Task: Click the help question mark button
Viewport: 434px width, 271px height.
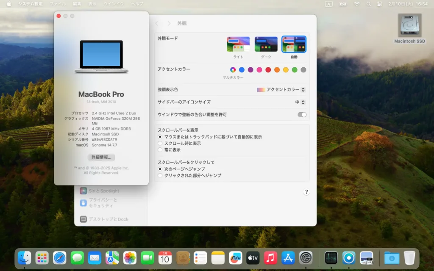Action: coord(306,192)
